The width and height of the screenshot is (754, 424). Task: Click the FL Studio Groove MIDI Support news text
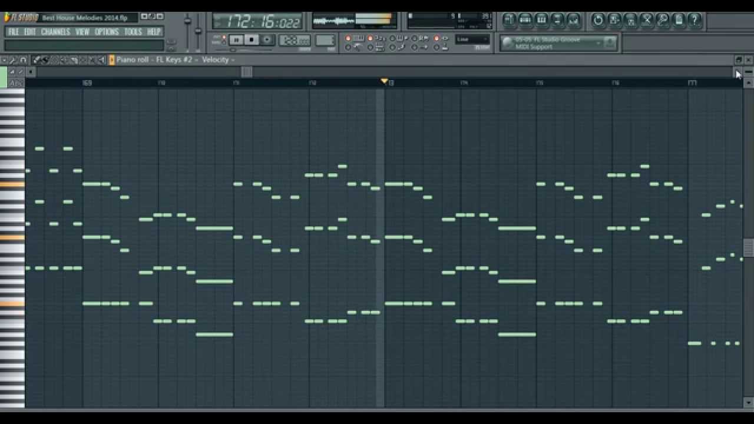[547, 43]
